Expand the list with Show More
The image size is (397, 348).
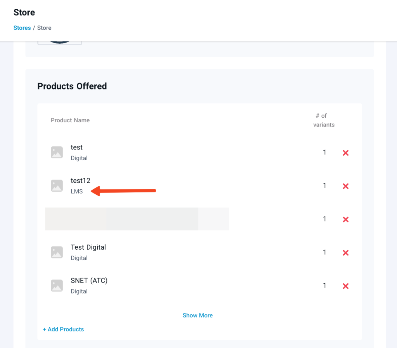coord(197,315)
